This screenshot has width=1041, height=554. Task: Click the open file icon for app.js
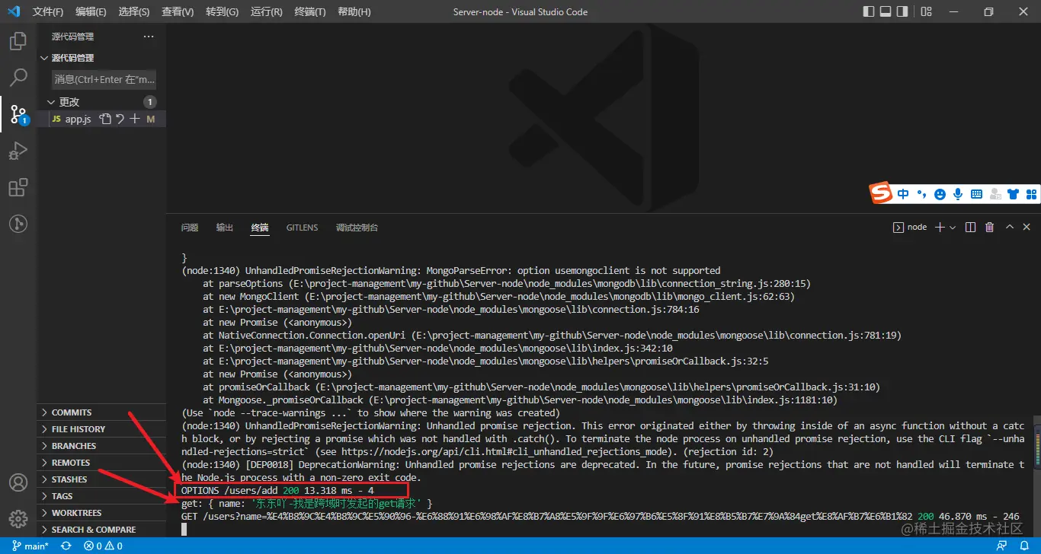coord(106,119)
